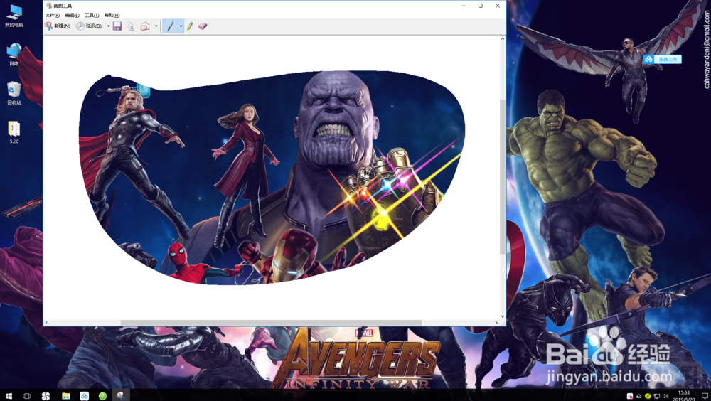Open the delay time dropdown arrow
The width and height of the screenshot is (711, 401).
pyautogui.click(x=108, y=26)
